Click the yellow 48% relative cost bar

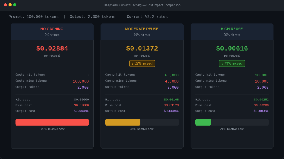[x=123, y=122]
